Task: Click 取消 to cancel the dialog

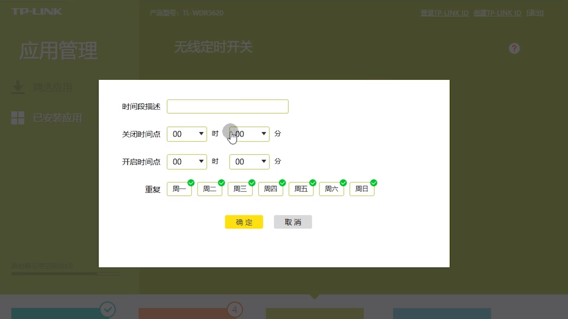Action: [293, 222]
